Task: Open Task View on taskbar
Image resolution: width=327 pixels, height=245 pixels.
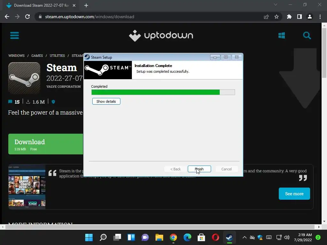Action: coord(117,237)
